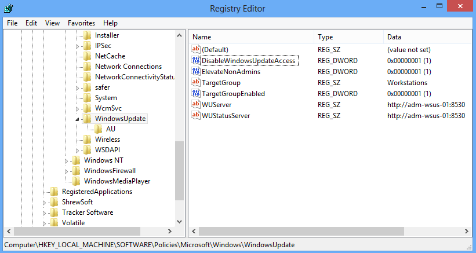Click the Wireless folder icon
Screen dimensions: 476x253
[x=88, y=140]
